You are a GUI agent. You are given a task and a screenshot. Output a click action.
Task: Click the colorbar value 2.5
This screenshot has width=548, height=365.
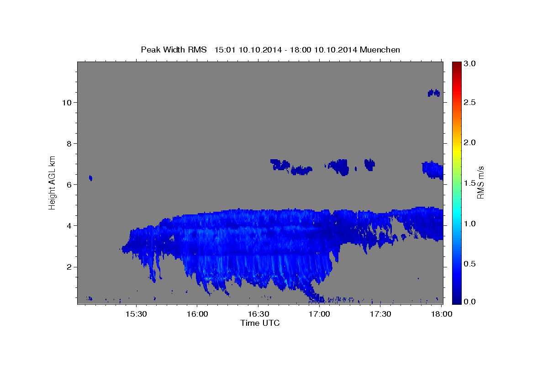pyautogui.click(x=470, y=103)
